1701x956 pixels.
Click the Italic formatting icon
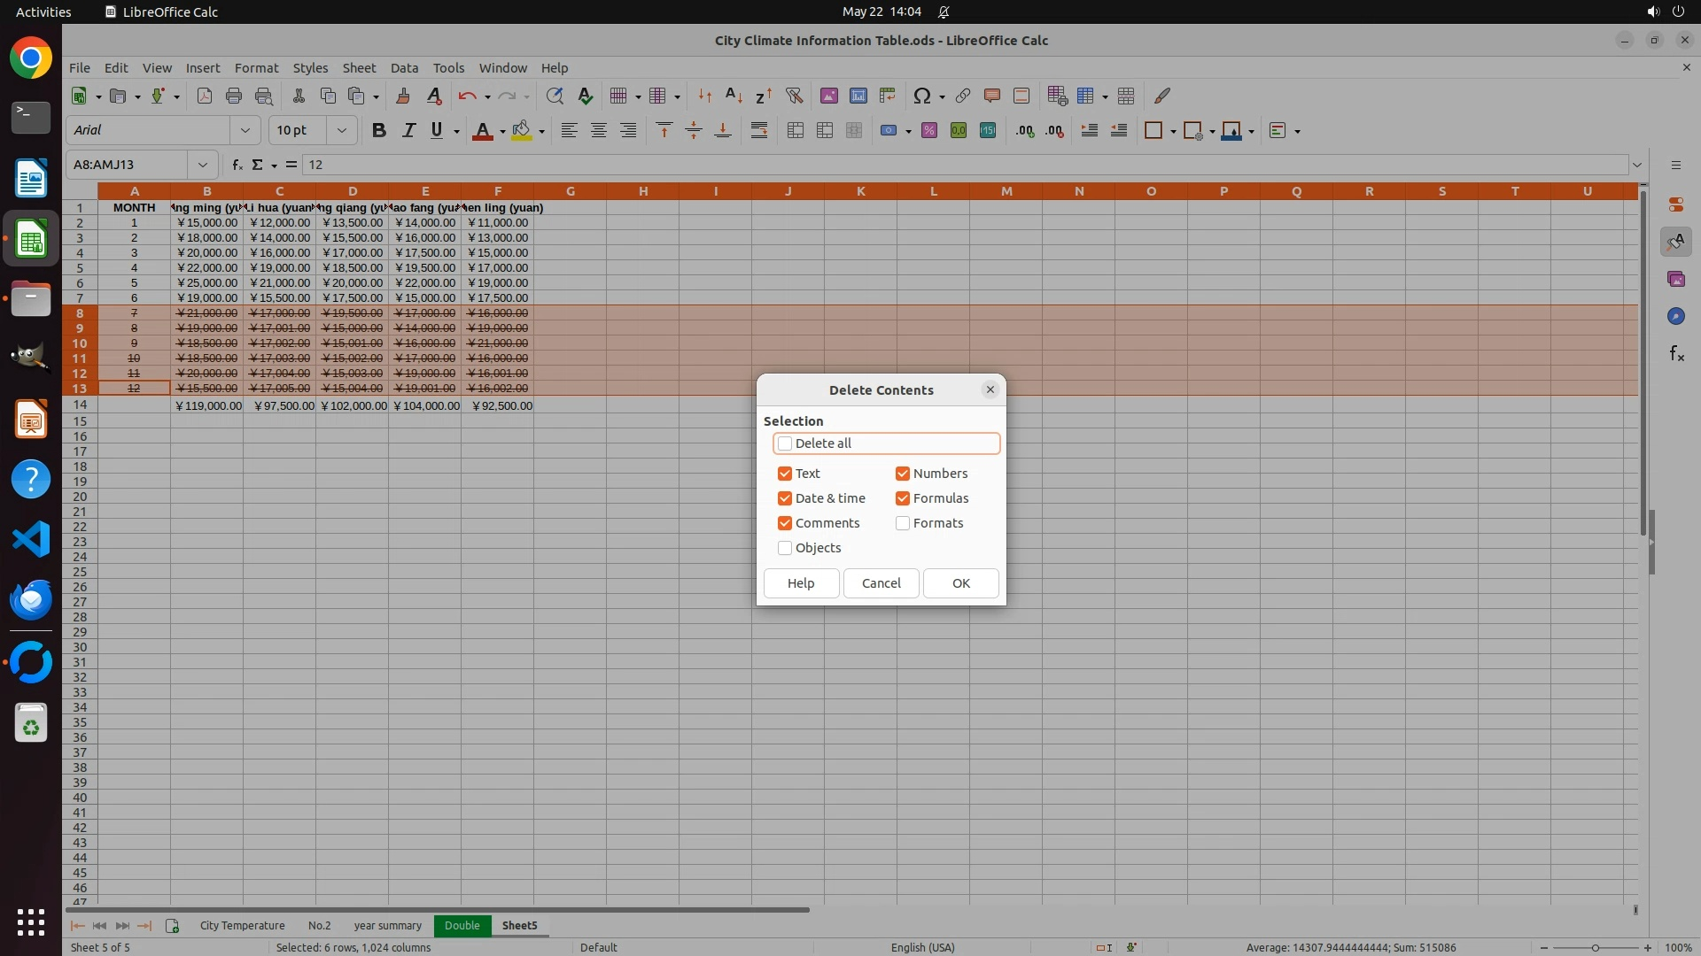408,131
